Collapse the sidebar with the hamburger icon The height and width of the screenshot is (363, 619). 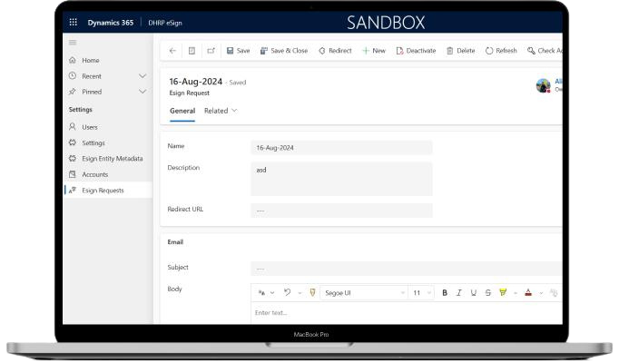(73, 43)
